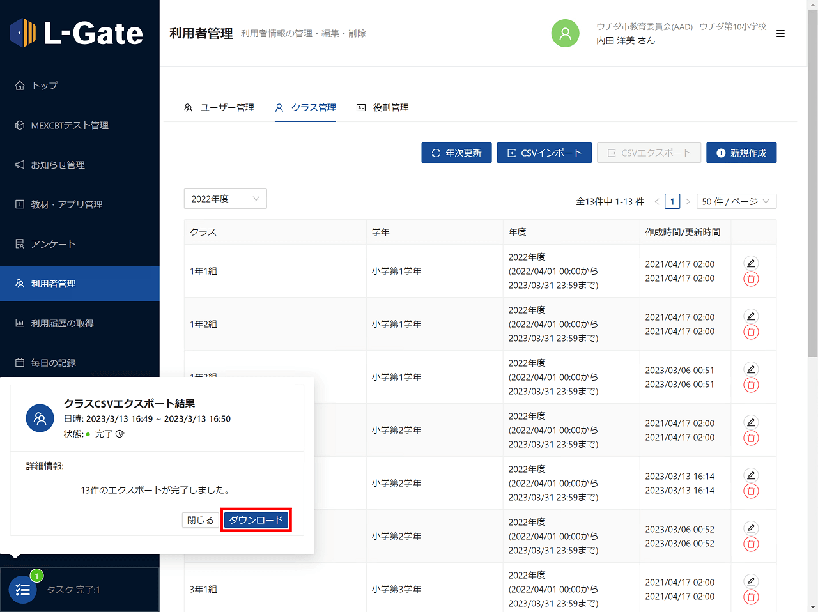Click the scrollbar down arrow
The image size is (818, 612).
click(813, 607)
